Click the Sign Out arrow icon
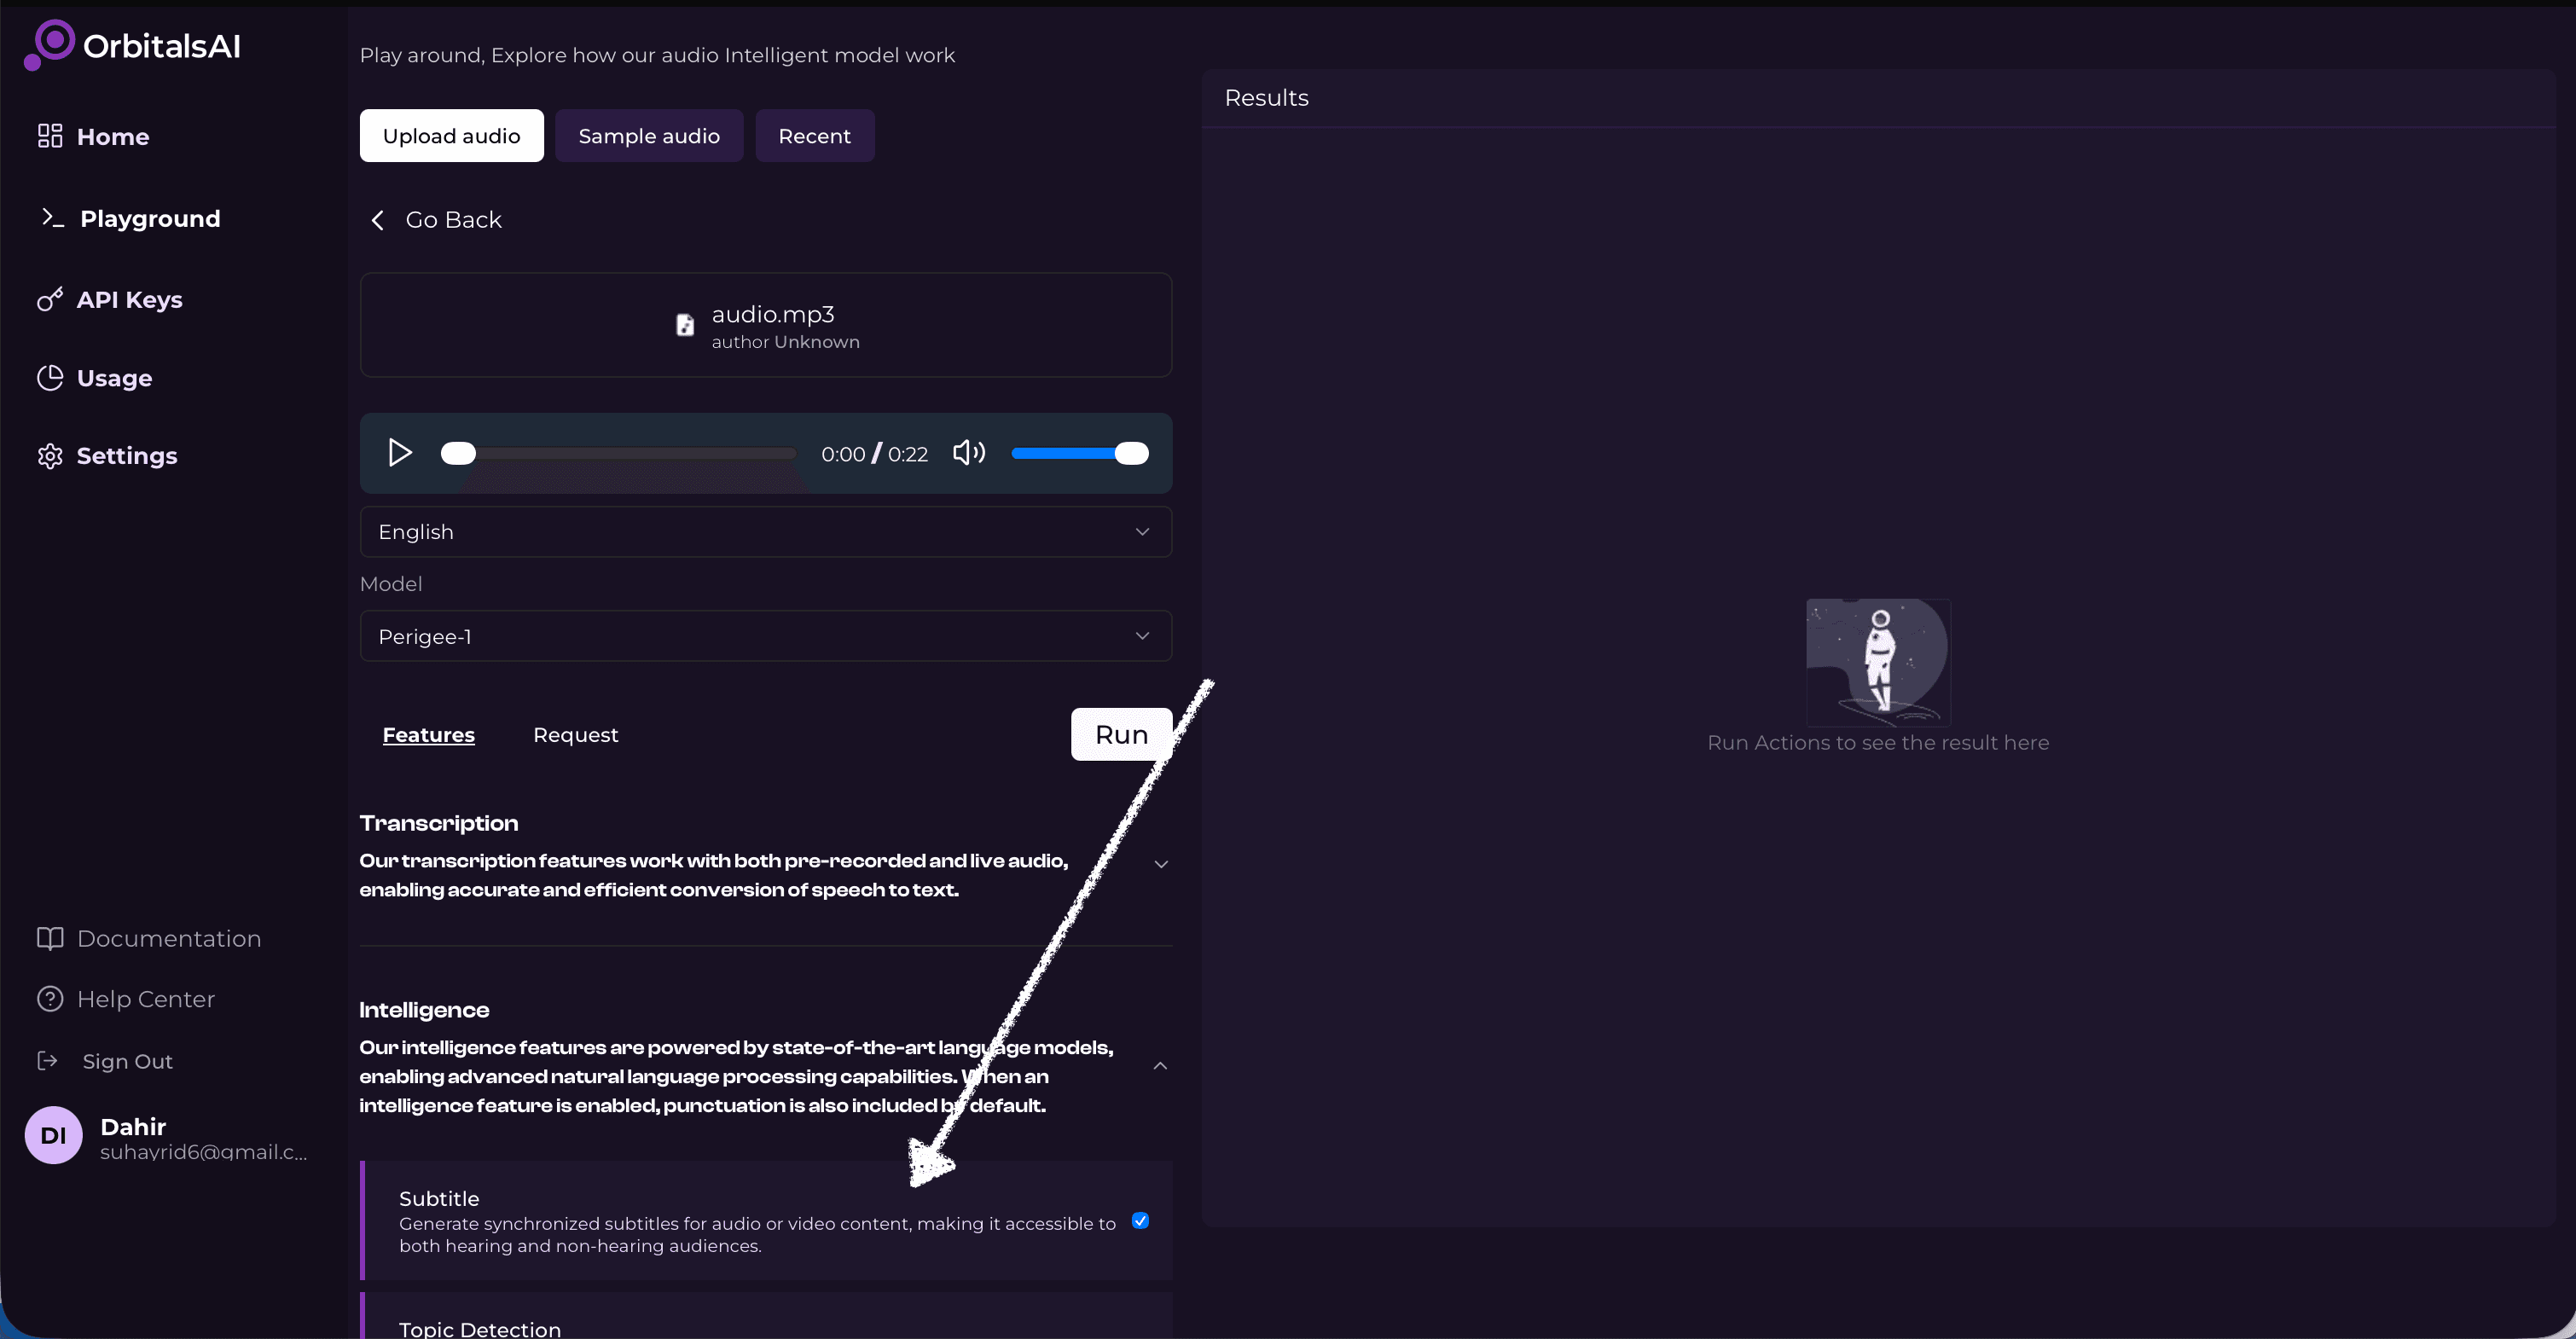Screen dimensions: 2576x1339 point(47,1061)
